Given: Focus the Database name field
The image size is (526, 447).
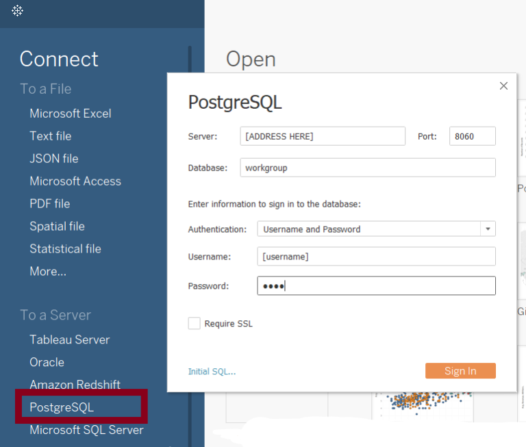Looking at the screenshot, I should click(x=367, y=168).
